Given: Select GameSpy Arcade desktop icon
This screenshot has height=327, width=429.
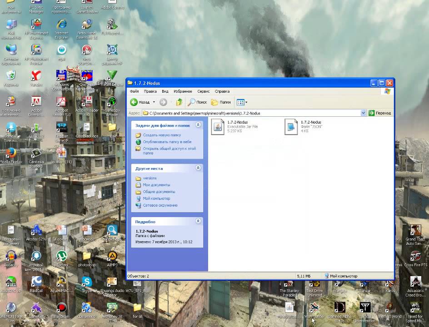Looking at the screenshot, I should click(112, 107).
